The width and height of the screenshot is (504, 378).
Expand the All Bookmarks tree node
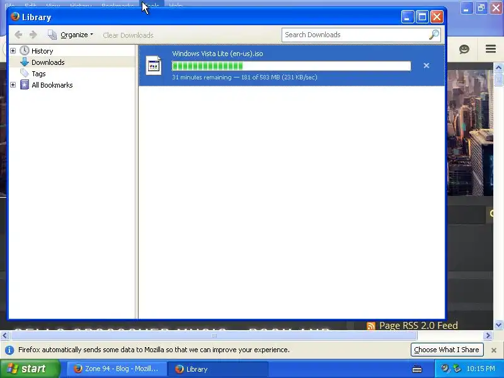tap(13, 85)
